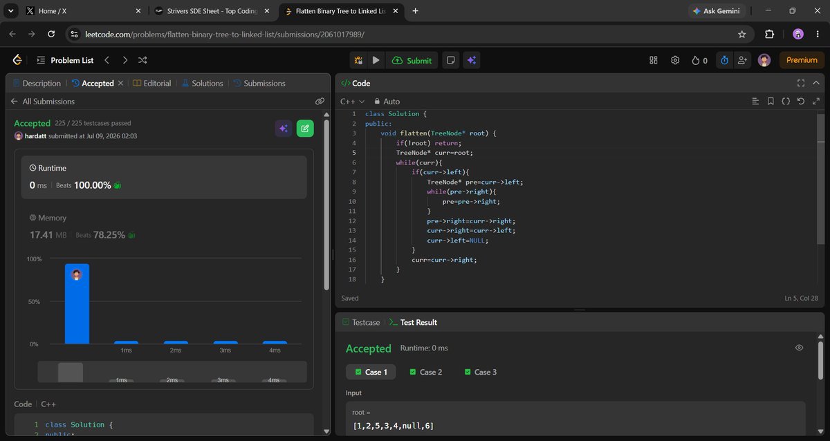Click the Premium button

[802, 60]
